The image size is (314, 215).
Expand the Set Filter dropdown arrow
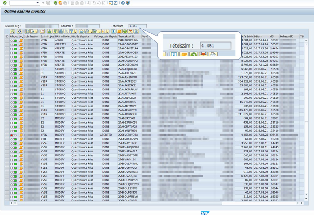75,32
